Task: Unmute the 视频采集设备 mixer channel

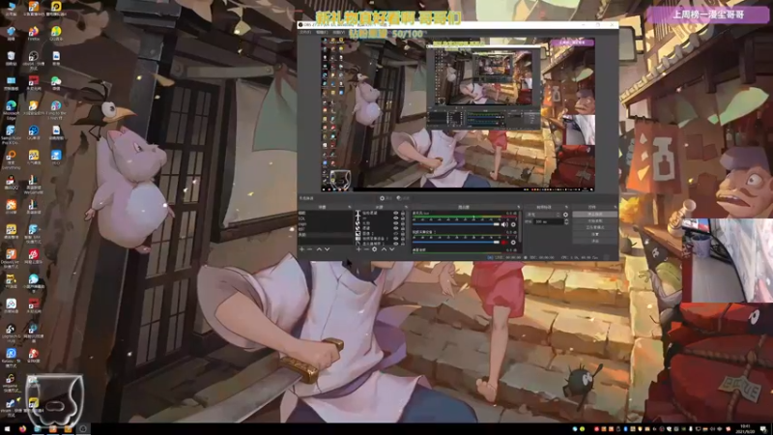Action: (x=504, y=243)
